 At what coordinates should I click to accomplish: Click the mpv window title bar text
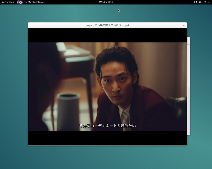tap(108, 25)
